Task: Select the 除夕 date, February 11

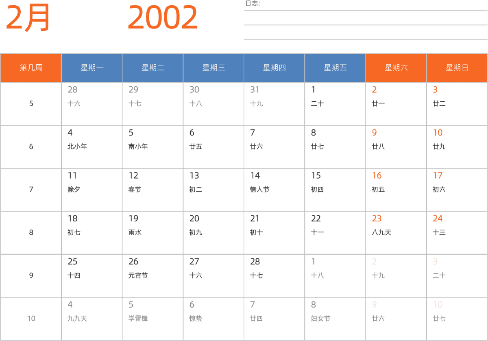Action: coord(92,190)
